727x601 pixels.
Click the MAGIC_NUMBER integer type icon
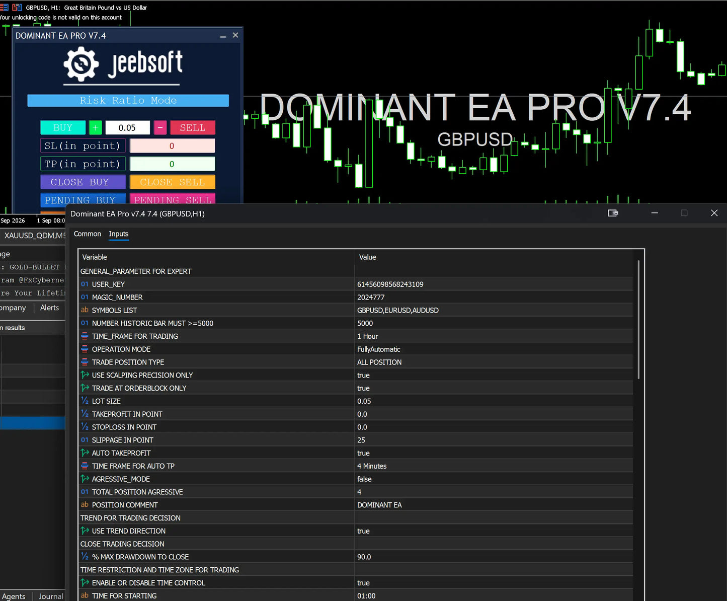pos(85,297)
